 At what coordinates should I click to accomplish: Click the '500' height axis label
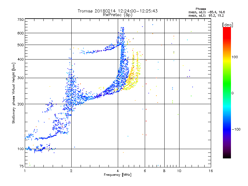coord(20,45)
